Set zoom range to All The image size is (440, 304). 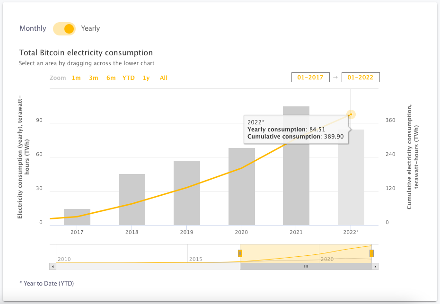coord(164,78)
